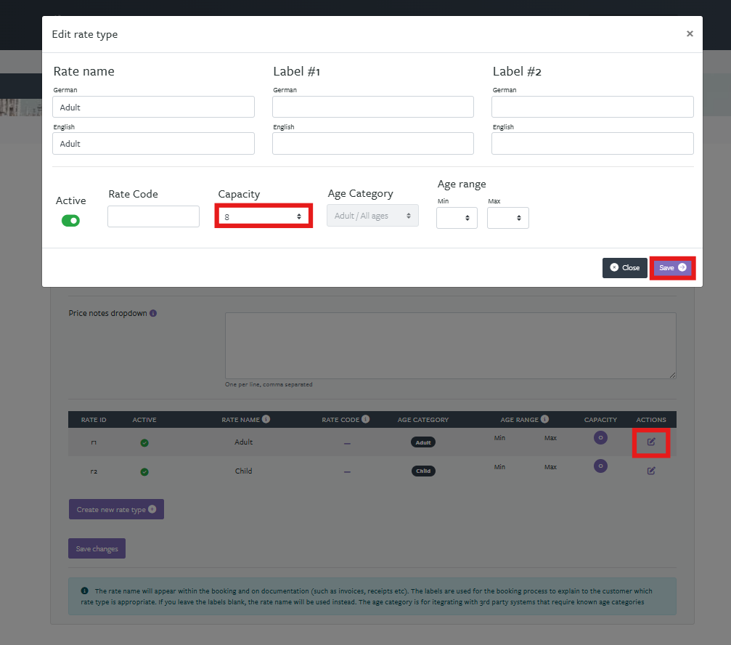Click the AGE CATEGORY column header

[x=422, y=420]
